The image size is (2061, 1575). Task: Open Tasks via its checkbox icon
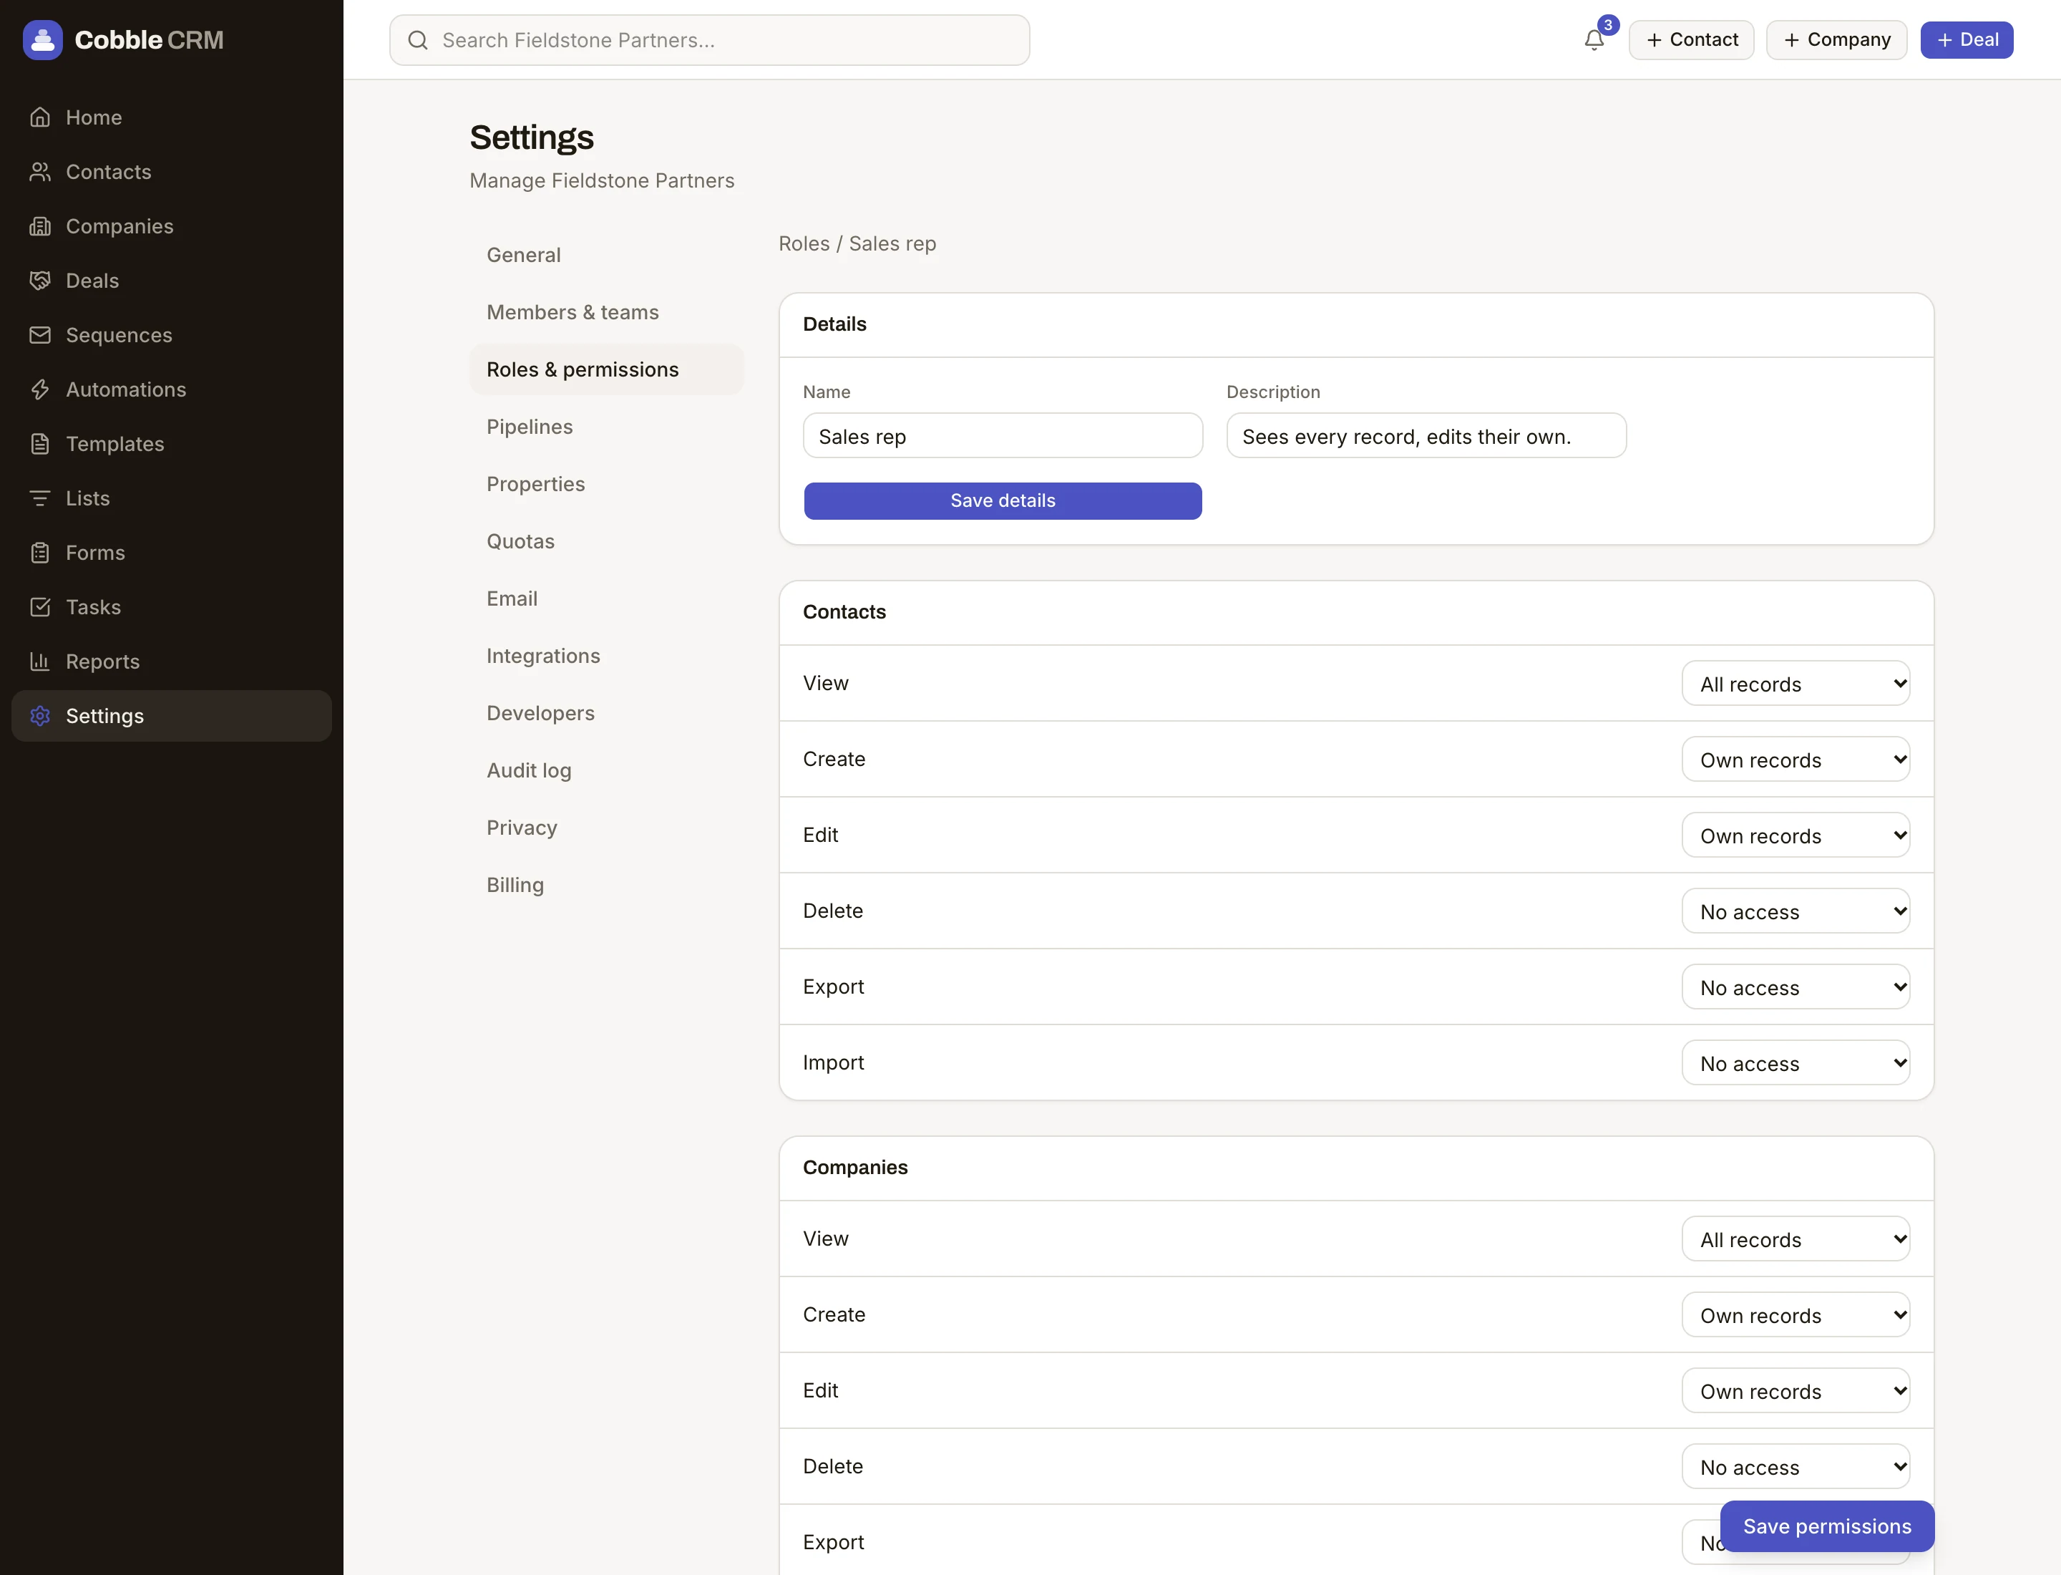tap(39, 606)
